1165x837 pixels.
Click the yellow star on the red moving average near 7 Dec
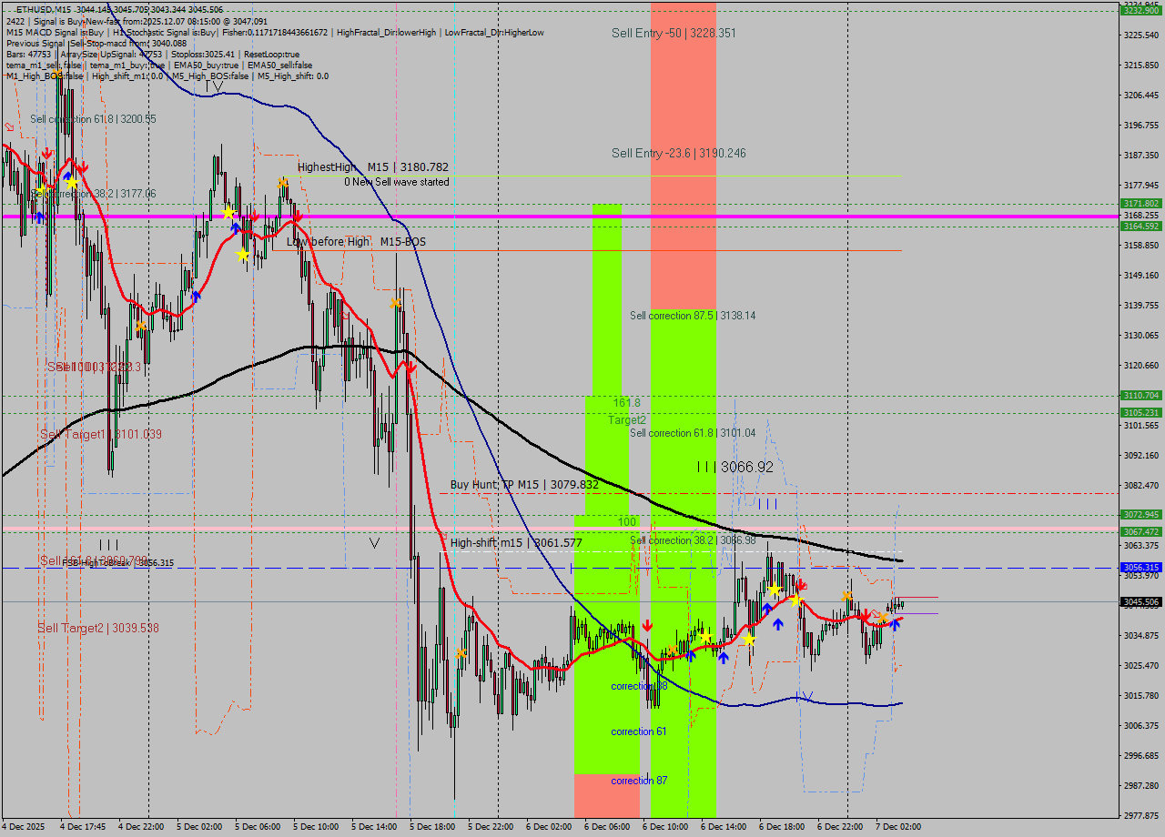coord(797,600)
